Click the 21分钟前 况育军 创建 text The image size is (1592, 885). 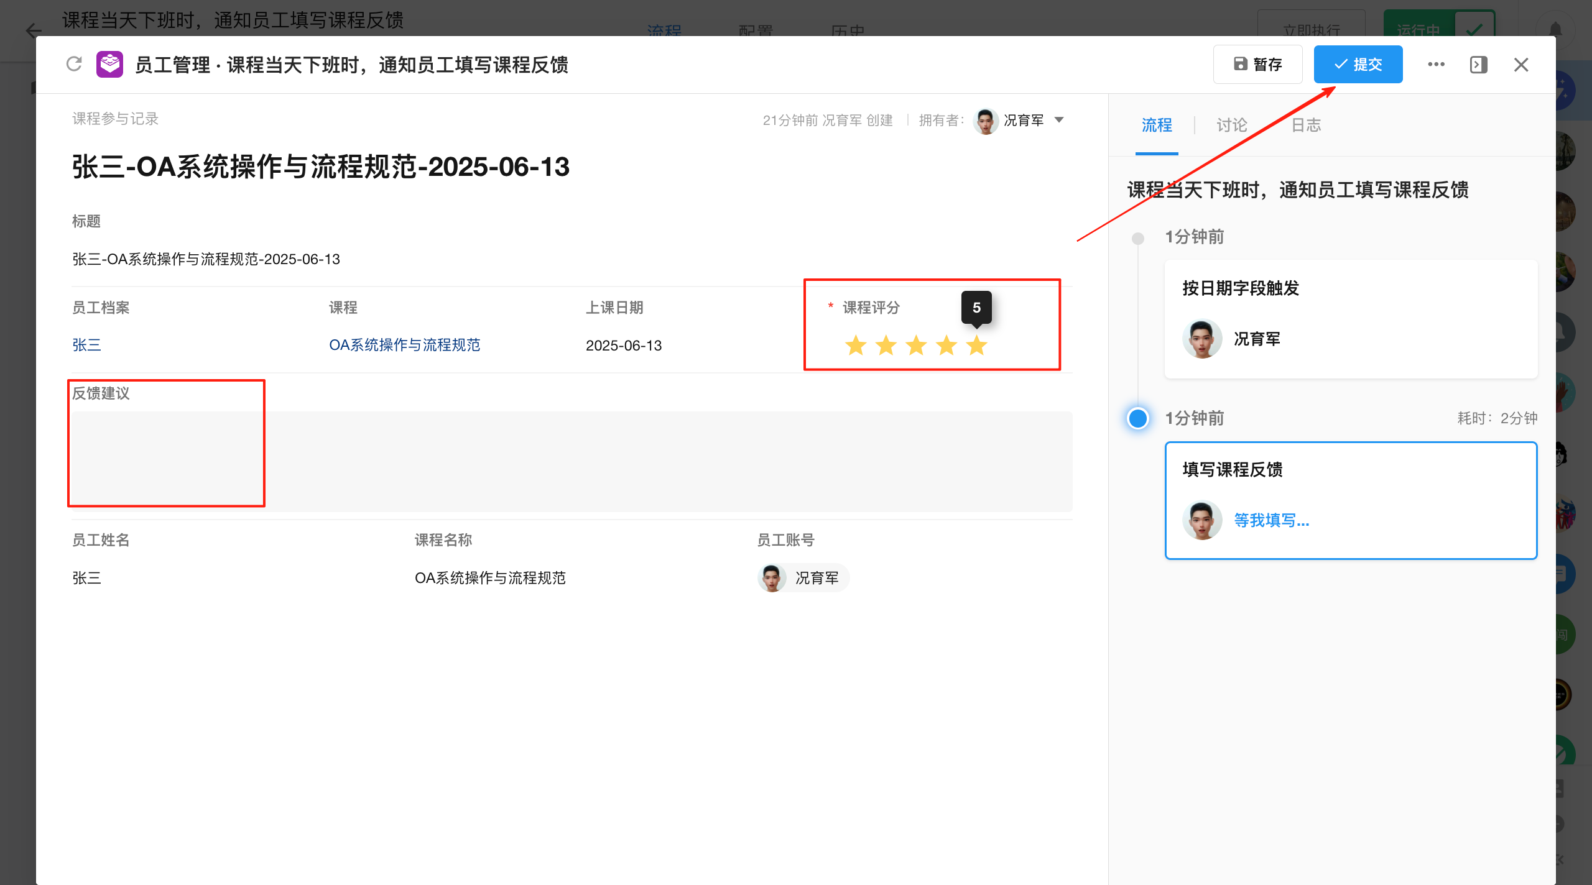point(828,120)
